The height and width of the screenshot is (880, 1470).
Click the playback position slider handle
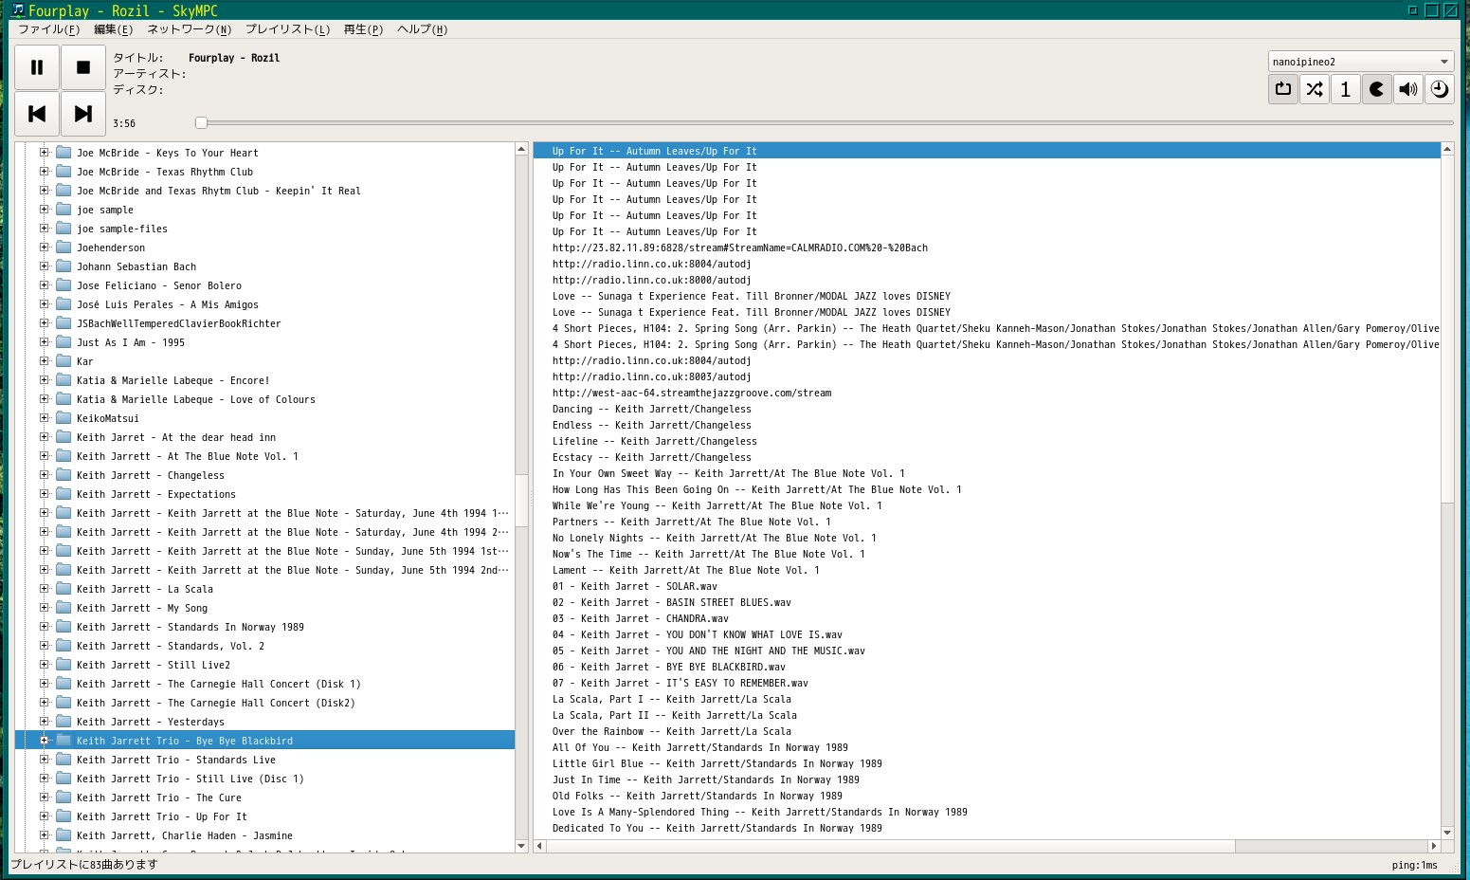pyautogui.click(x=201, y=122)
